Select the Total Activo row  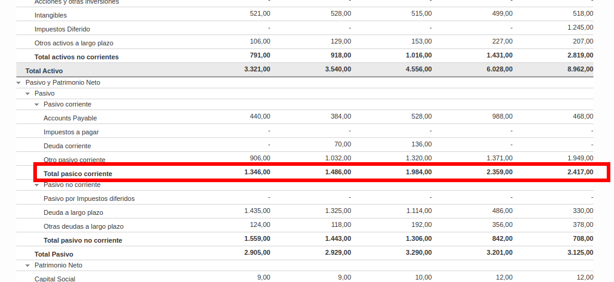click(44, 71)
